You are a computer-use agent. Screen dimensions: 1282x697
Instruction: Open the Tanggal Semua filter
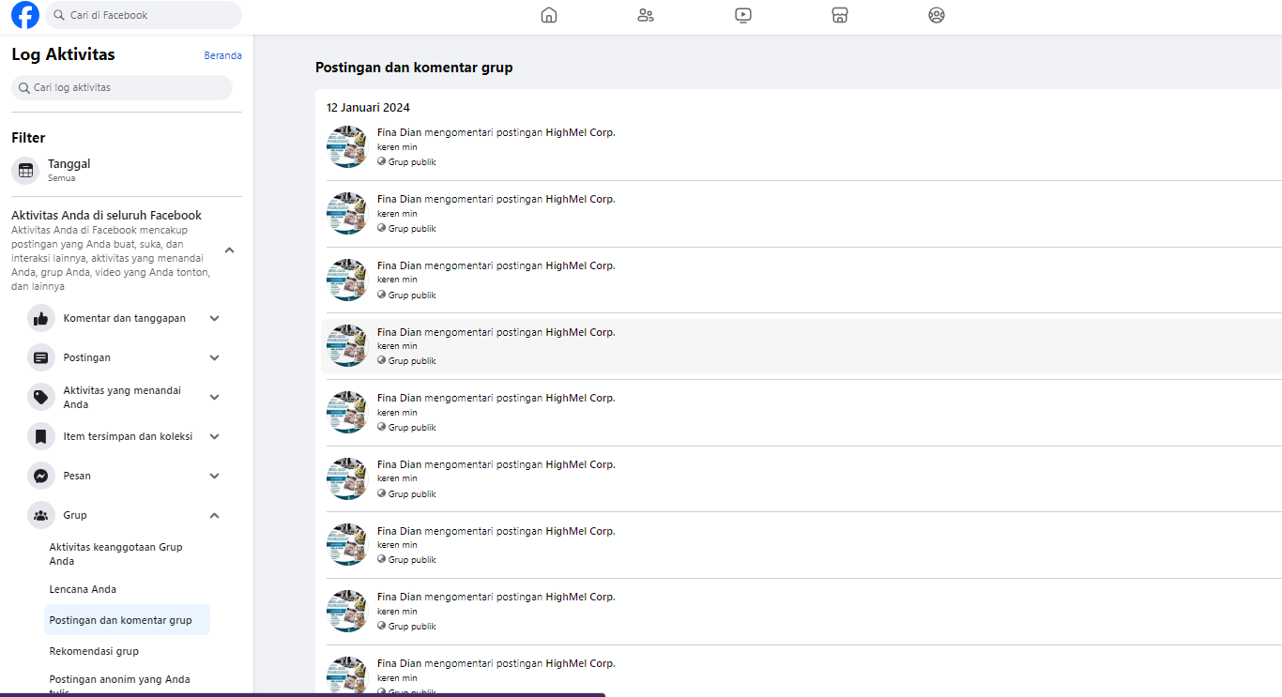[126, 171]
